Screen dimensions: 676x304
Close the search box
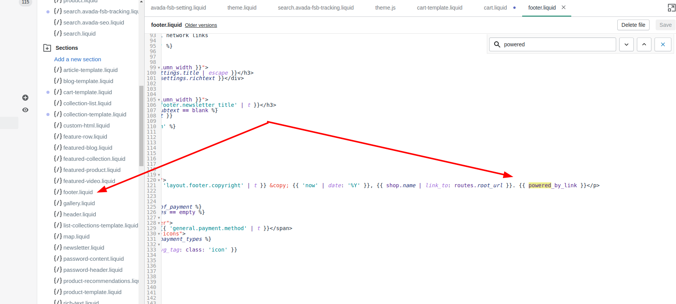663,44
